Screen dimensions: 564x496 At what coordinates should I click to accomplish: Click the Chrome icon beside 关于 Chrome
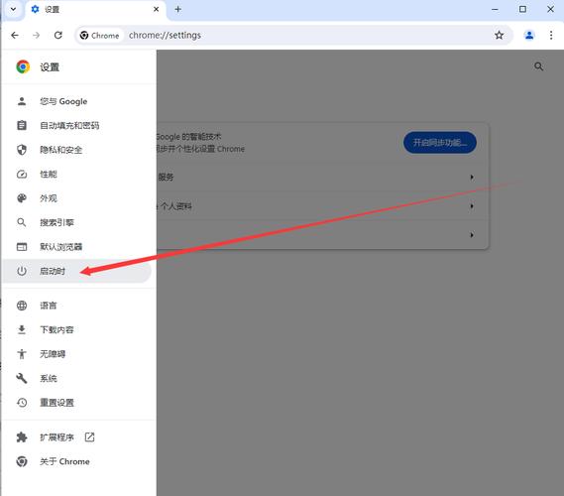pos(22,461)
